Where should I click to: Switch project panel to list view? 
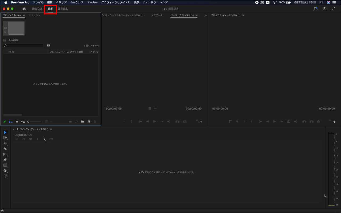click(11, 122)
